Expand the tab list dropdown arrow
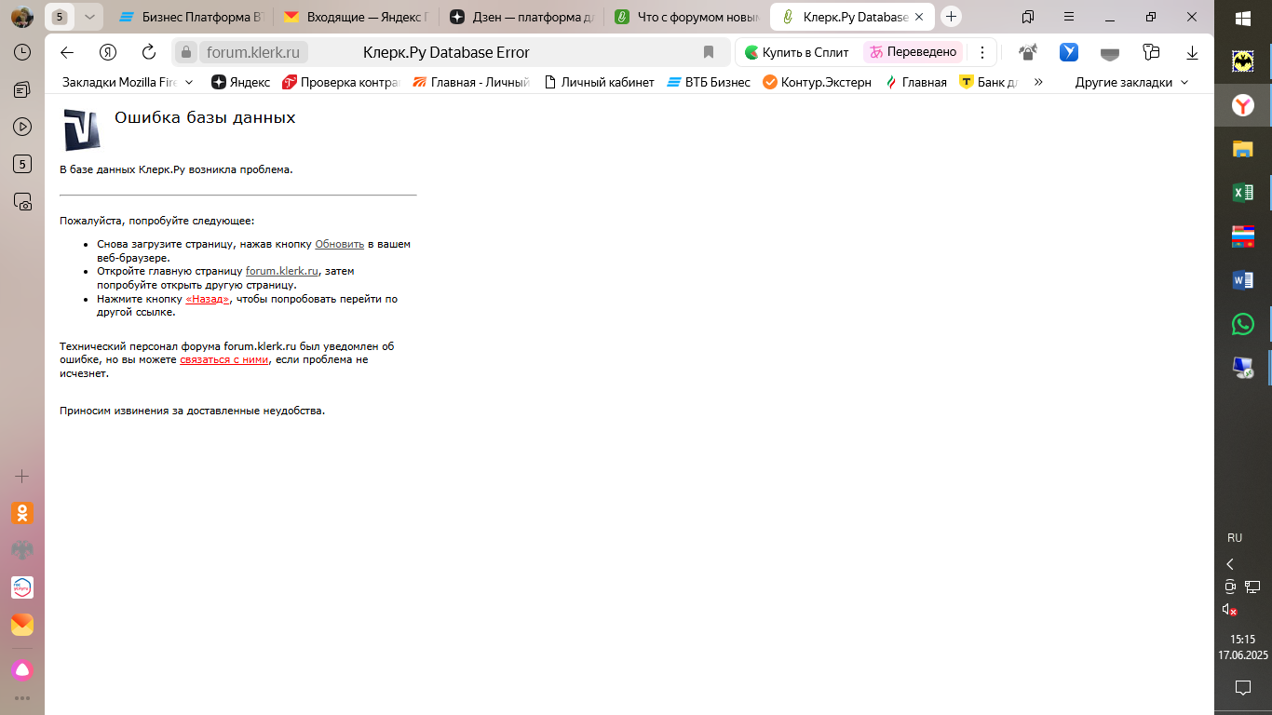 coord(89,17)
